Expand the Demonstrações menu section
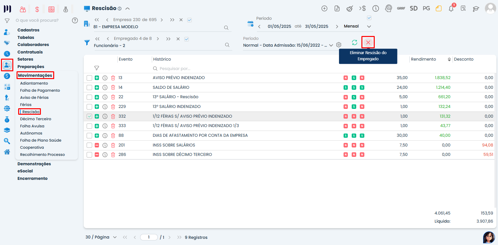 [x=34, y=164]
